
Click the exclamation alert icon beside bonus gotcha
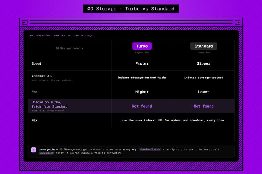[34, 150]
